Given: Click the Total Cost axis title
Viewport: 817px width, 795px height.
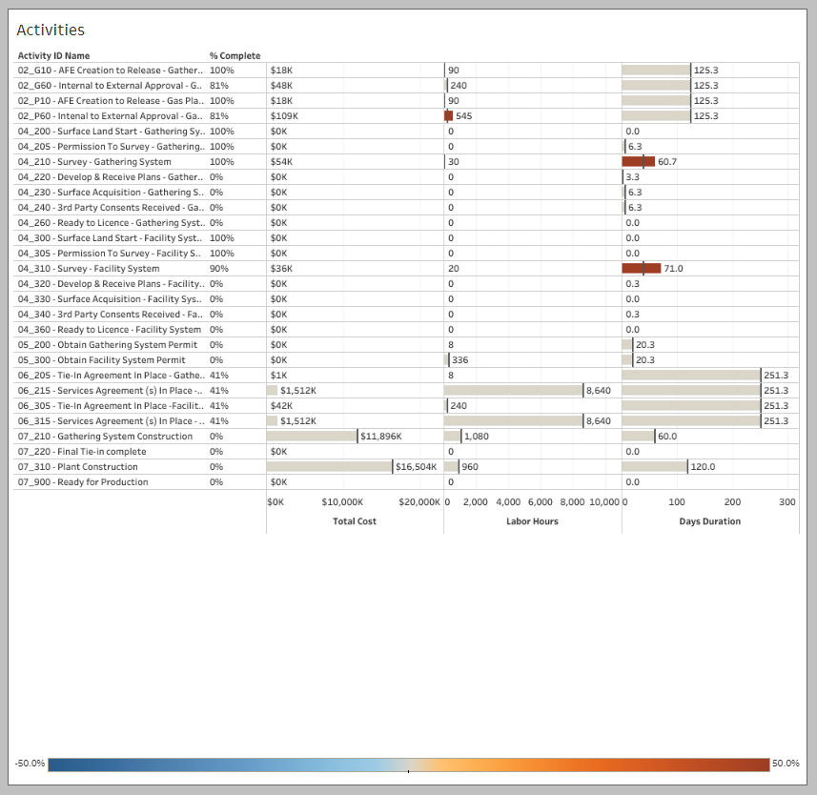Looking at the screenshot, I should click(x=355, y=521).
